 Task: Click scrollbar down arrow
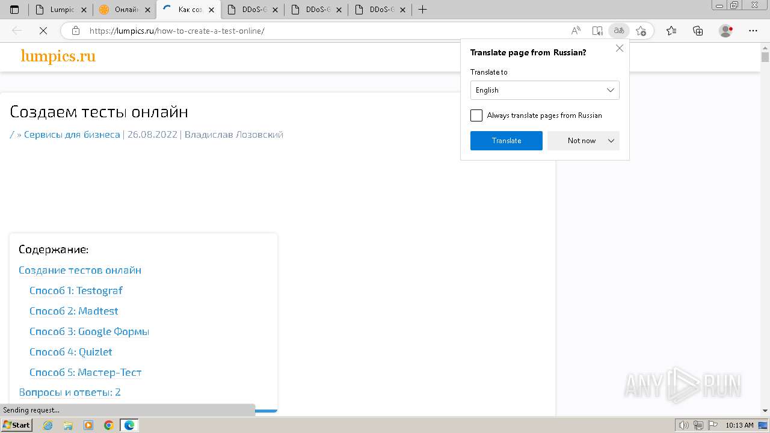point(765,411)
